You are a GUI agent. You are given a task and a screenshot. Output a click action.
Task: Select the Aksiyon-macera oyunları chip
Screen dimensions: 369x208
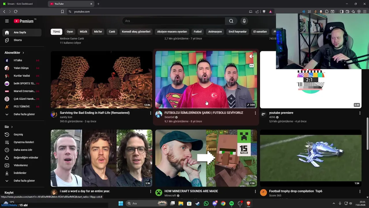(x=172, y=32)
